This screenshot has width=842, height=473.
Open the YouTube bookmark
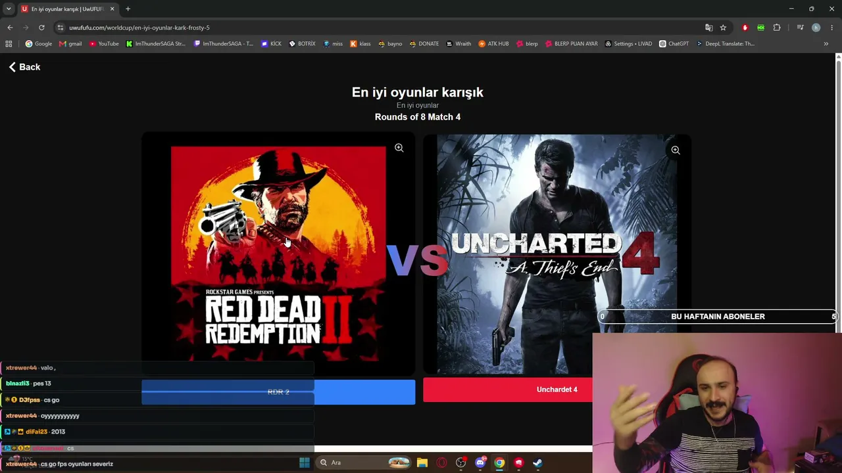pos(104,44)
